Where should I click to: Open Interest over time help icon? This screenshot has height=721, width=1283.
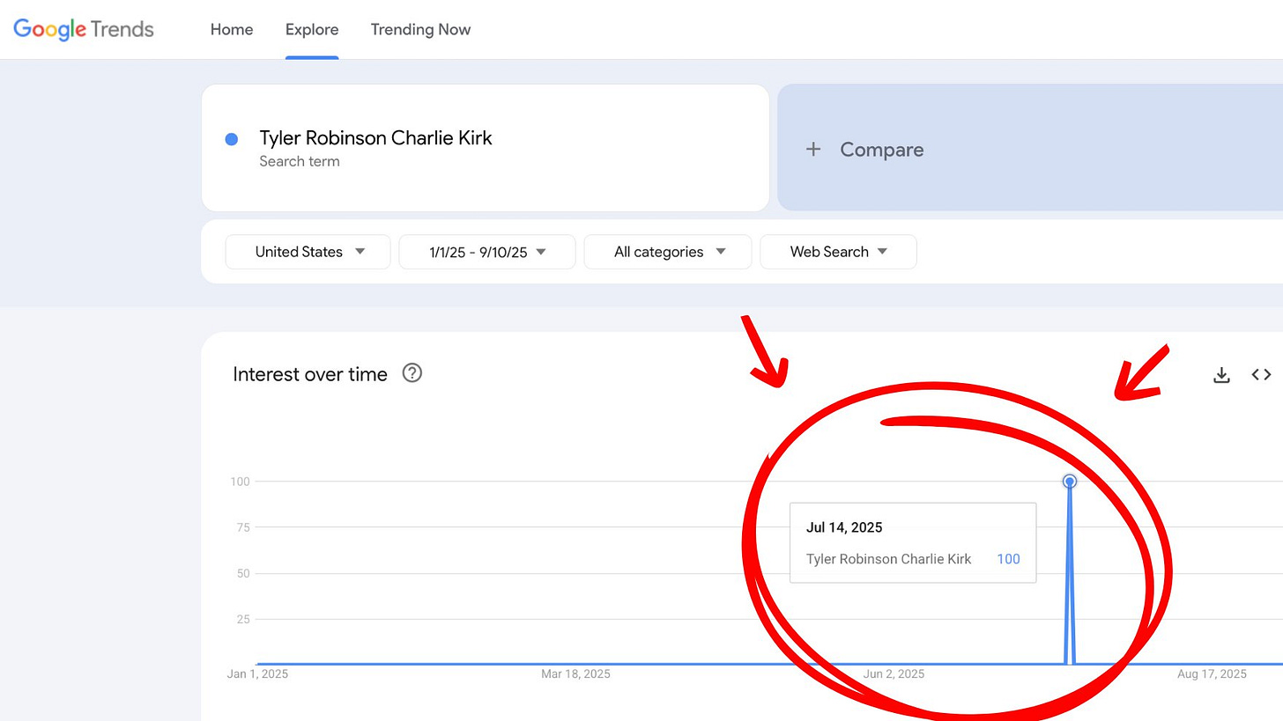(x=412, y=373)
